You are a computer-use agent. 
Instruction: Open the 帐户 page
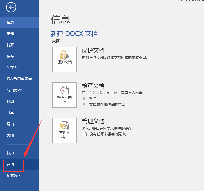[x=10, y=153]
